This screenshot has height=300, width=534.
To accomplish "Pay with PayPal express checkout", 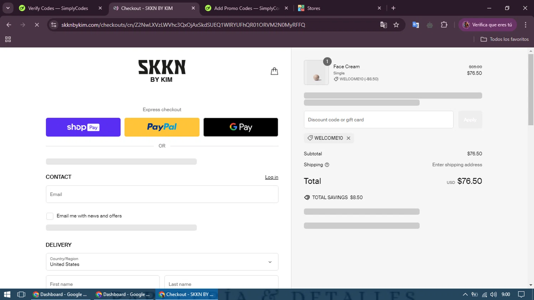I will pyautogui.click(x=162, y=127).
